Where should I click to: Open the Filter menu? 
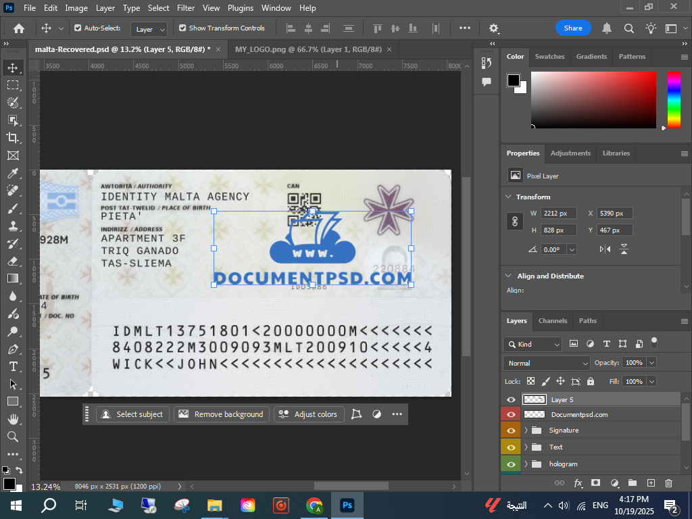coord(185,8)
